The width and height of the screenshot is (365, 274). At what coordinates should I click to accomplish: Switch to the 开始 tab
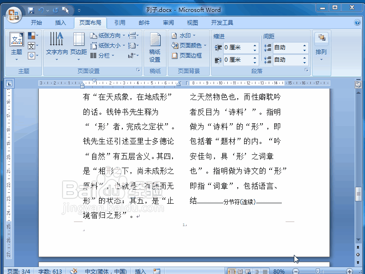pyautogui.click(x=36, y=22)
